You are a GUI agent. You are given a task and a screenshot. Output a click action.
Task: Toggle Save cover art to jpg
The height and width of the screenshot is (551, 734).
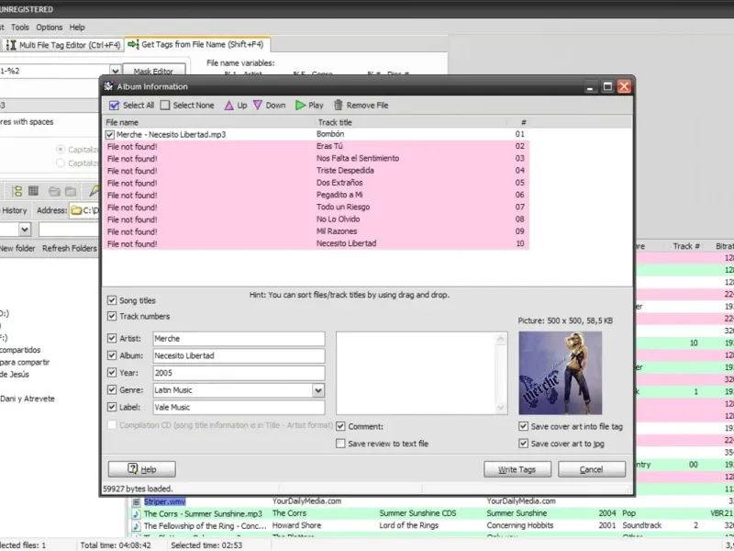tap(523, 444)
